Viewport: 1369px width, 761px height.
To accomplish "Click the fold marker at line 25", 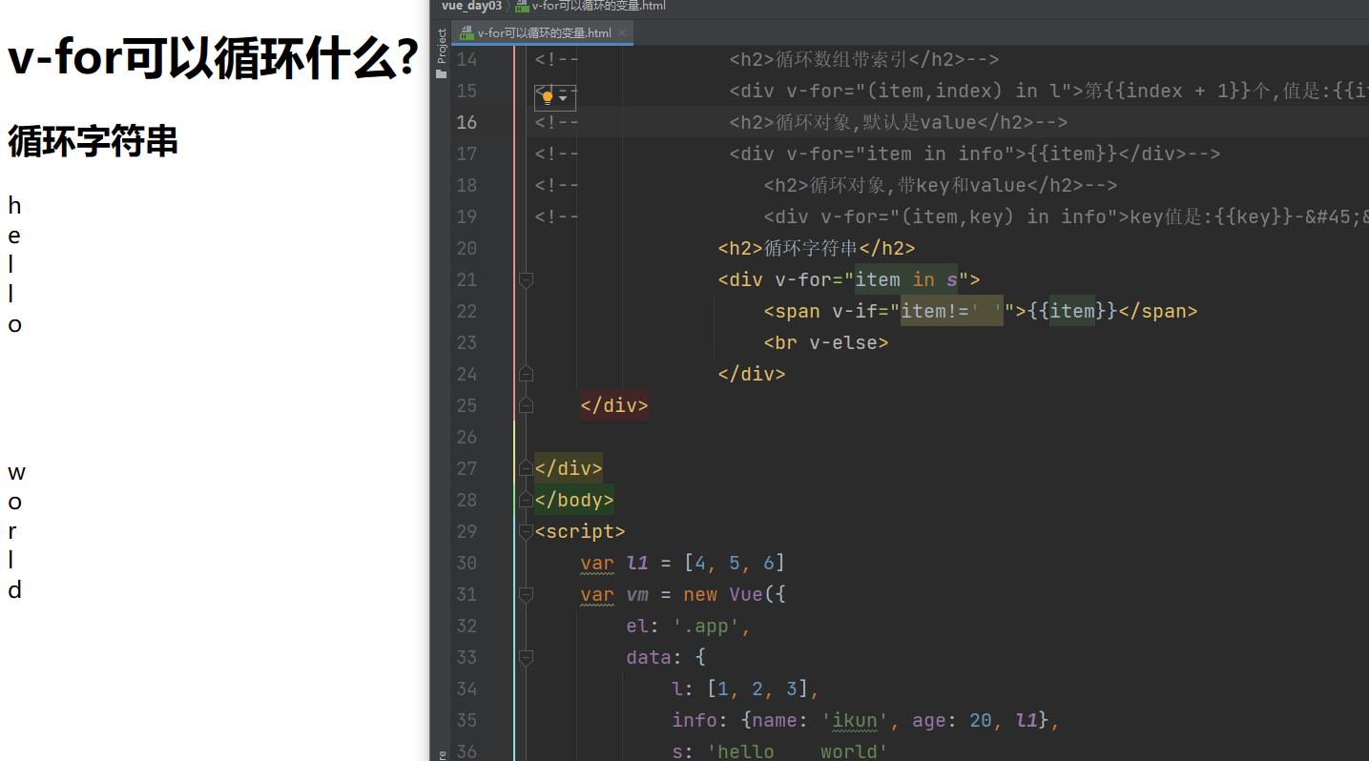I will click(526, 405).
